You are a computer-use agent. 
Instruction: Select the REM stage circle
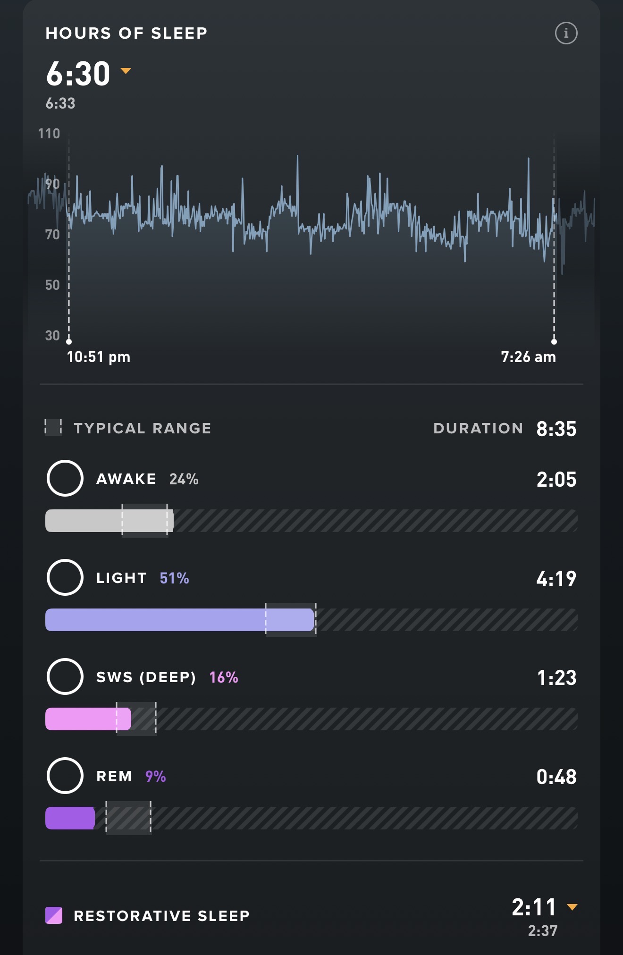coord(65,776)
